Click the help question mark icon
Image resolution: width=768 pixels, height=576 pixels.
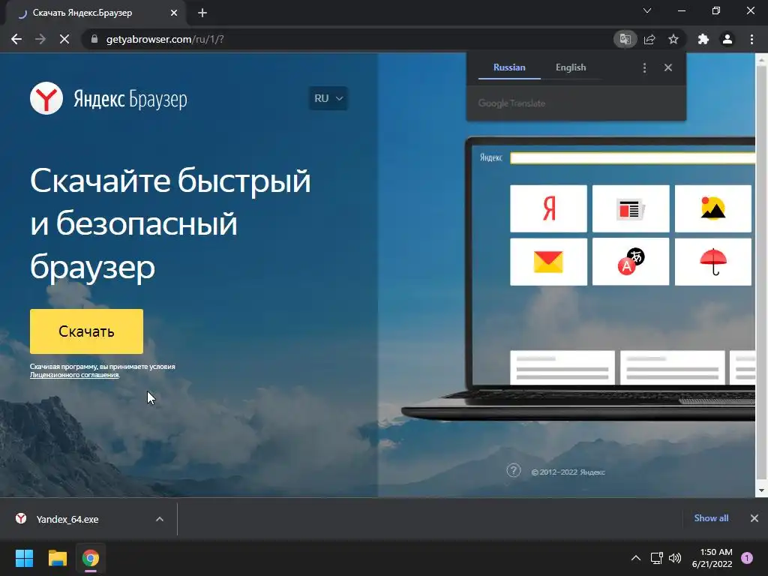[513, 471]
